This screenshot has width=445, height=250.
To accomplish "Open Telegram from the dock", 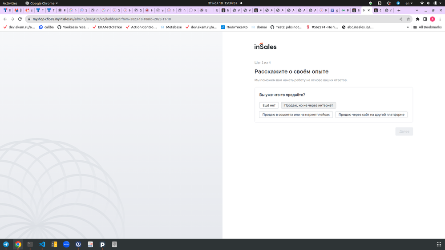I will point(6,244).
